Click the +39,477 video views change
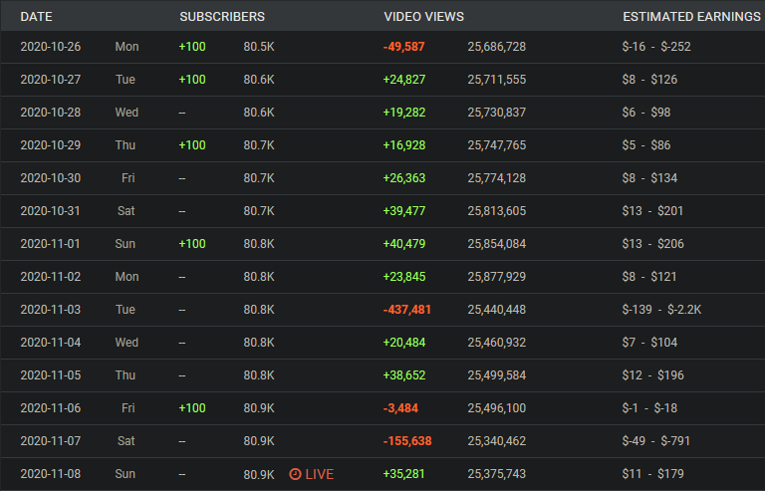 [x=404, y=211]
